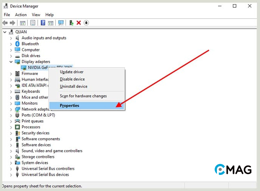The image size is (260, 191).
Task: Click the Audio inputs and outputs speaker icon
Action: tap(17, 38)
